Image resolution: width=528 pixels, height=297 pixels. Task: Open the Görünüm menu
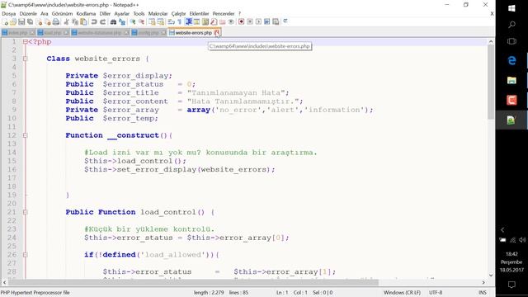[x=62, y=13]
